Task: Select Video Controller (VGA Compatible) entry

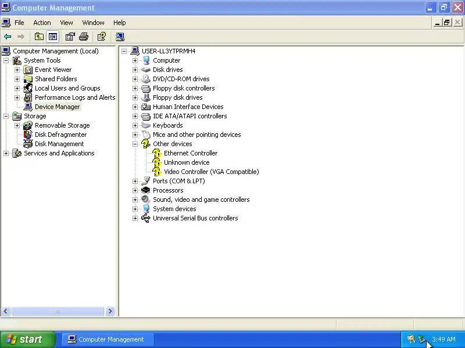Action: pyautogui.click(x=211, y=172)
